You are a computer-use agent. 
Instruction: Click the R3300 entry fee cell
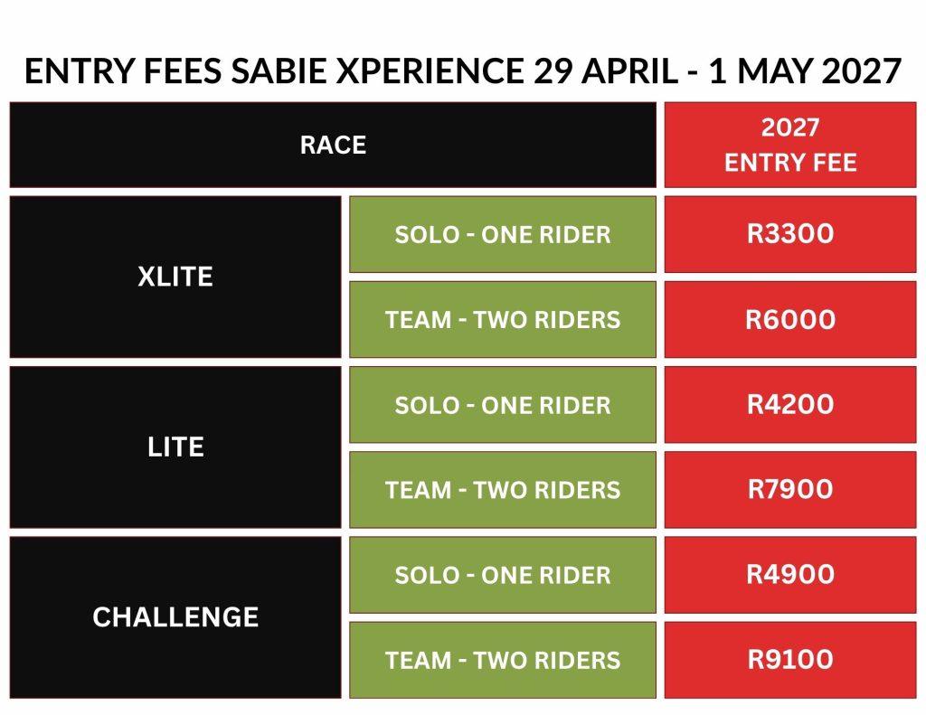790,234
